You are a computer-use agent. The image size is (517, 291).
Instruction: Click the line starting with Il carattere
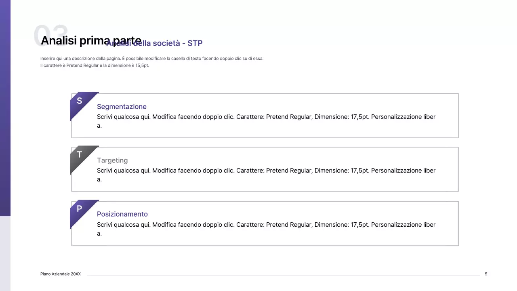(95, 65)
